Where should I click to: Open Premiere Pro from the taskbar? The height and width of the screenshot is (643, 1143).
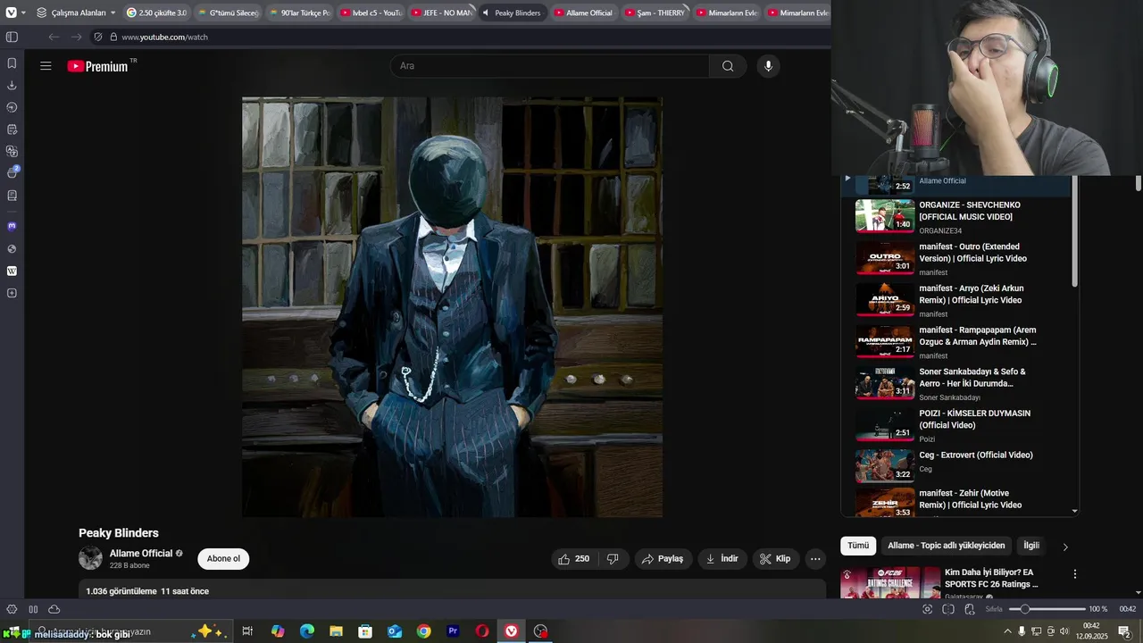pyautogui.click(x=453, y=631)
